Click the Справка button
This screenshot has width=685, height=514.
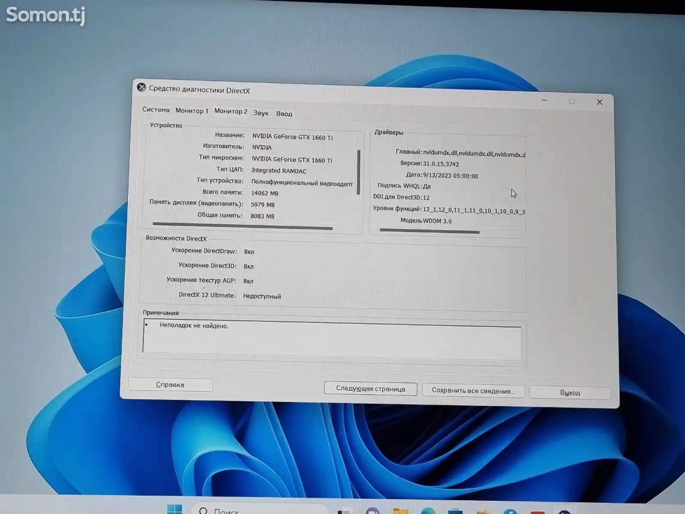click(x=170, y=385)
